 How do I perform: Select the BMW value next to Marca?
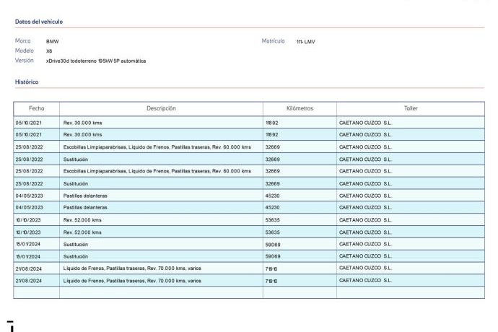tap(52, 42)
